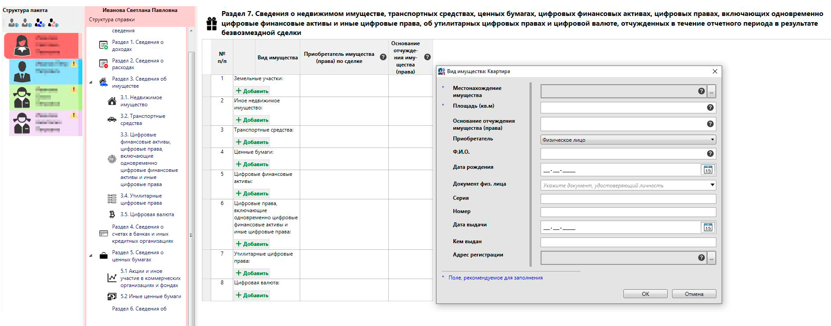
Task: Click the Серия input field
Action: 628,198
